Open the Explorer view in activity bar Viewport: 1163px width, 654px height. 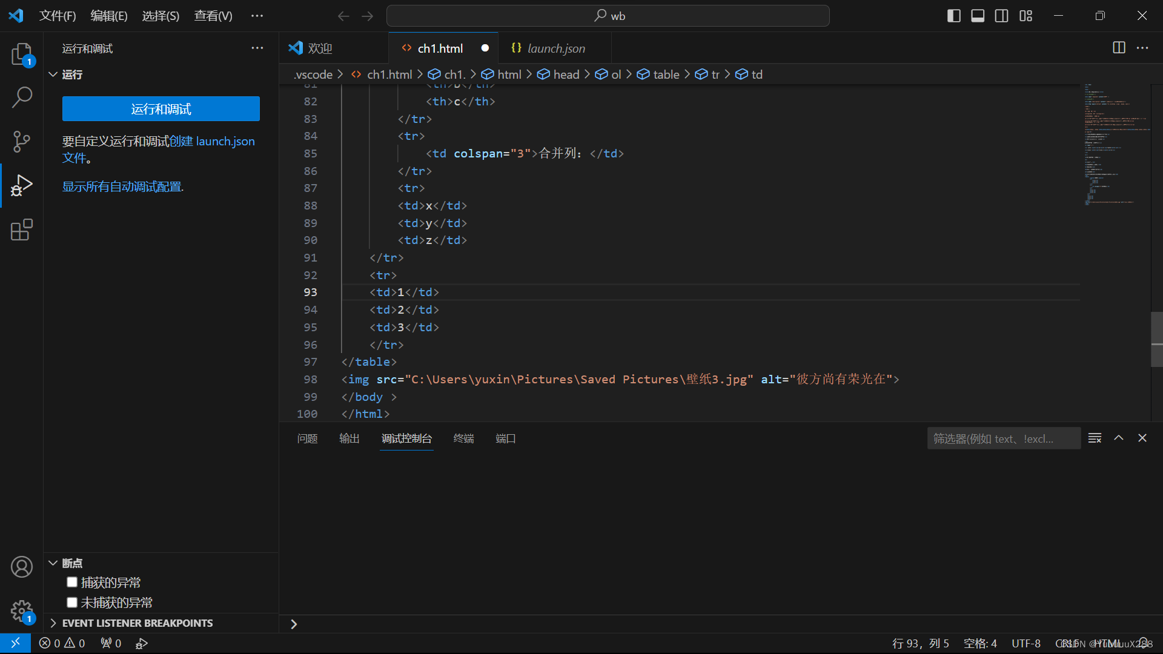point(22,54)
